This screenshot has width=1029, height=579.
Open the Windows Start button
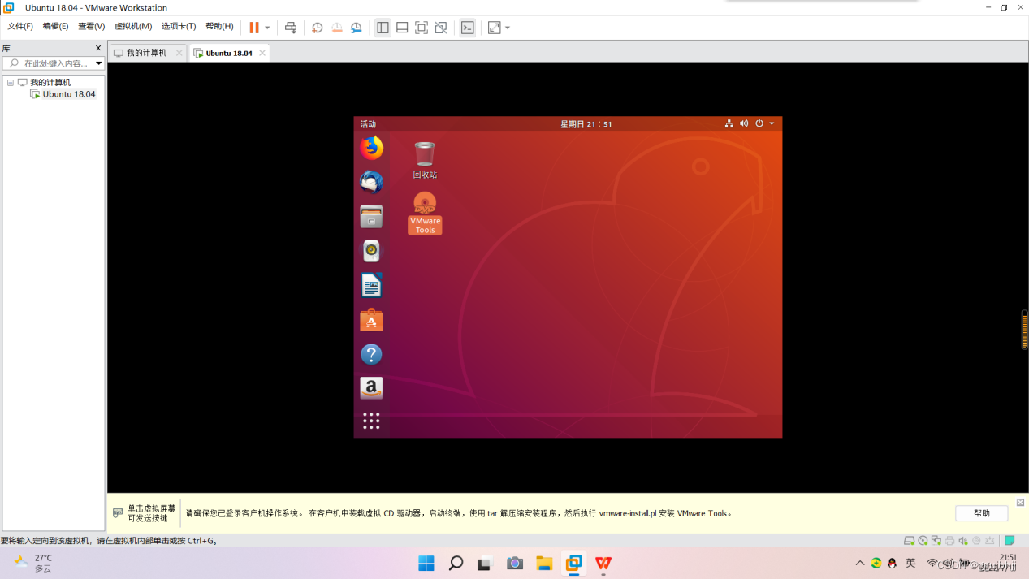click(x=426, y=564)
